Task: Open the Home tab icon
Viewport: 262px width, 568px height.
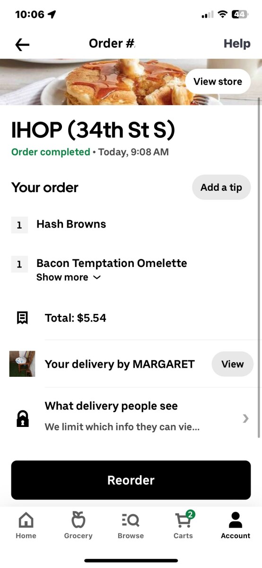Action: (26, 521)
